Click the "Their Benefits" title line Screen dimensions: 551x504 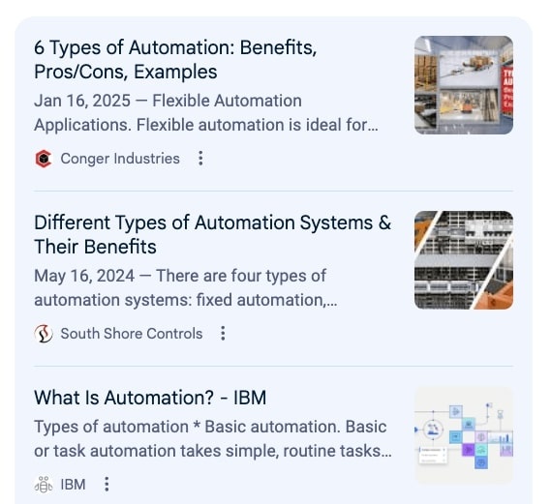click(95, 247)
